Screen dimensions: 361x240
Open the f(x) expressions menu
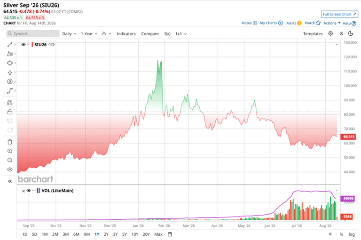coord(167,34)
